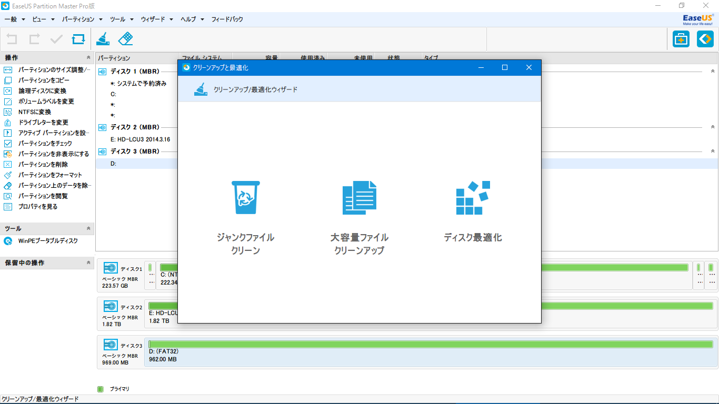Viewport: 719px width, 404px height.
Task: Select パーティションを削除 operation
Action: 36,165
